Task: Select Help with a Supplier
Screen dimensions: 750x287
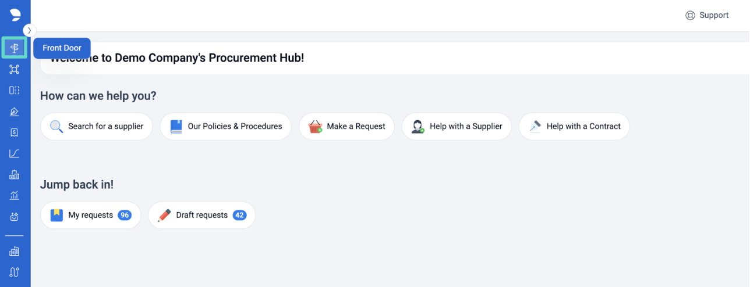Action: [457, 126]
